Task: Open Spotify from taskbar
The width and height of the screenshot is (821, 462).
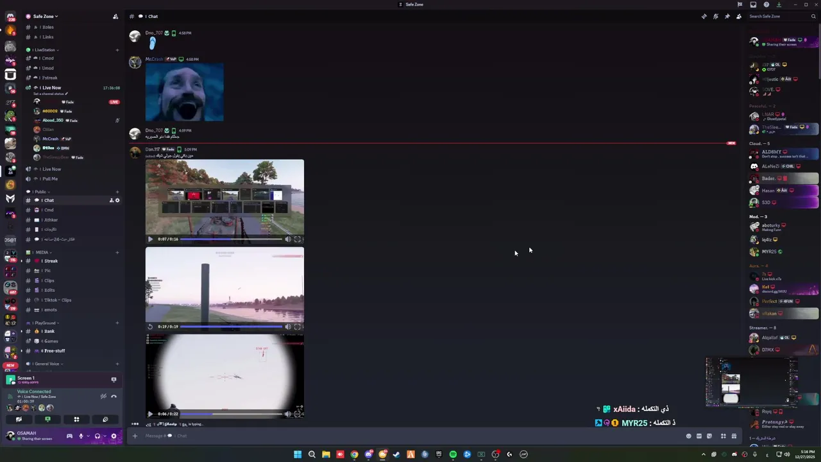Action: [x=453, y=454]
